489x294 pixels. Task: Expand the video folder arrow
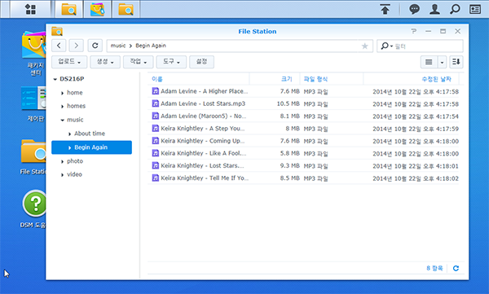pos(62,175)
